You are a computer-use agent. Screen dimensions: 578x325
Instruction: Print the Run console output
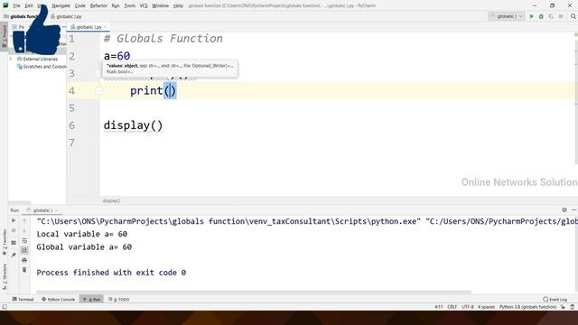coord(24,260)
